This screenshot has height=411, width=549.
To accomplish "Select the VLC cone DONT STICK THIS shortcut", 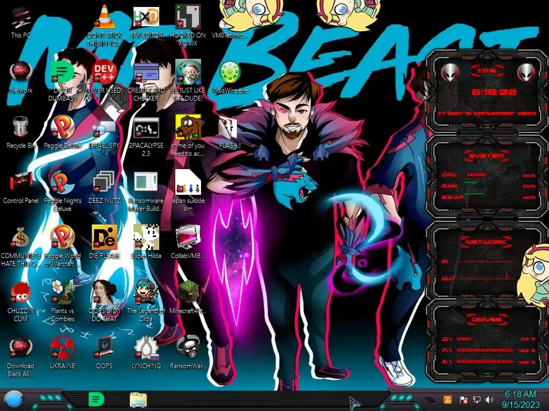I will point(105,26).
